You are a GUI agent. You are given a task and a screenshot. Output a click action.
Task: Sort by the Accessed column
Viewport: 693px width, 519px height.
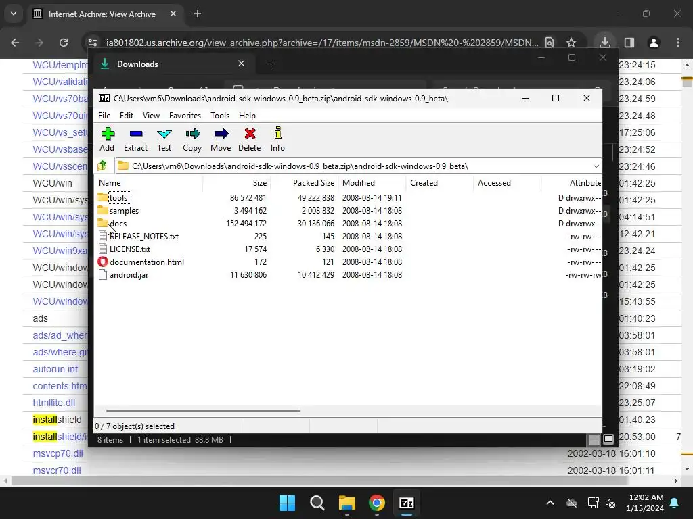(508, 182)
